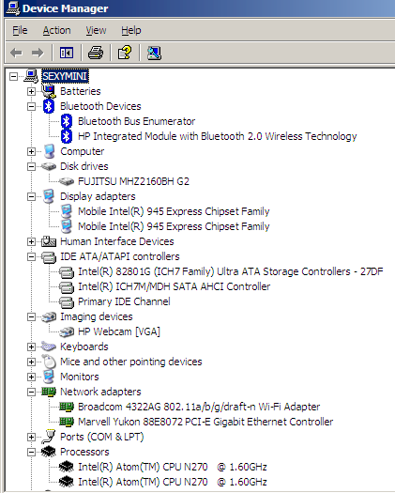Click the Keyboards category icon
Image resolution: width=395 pixels, height=493 pixels.
click(49, 347)
